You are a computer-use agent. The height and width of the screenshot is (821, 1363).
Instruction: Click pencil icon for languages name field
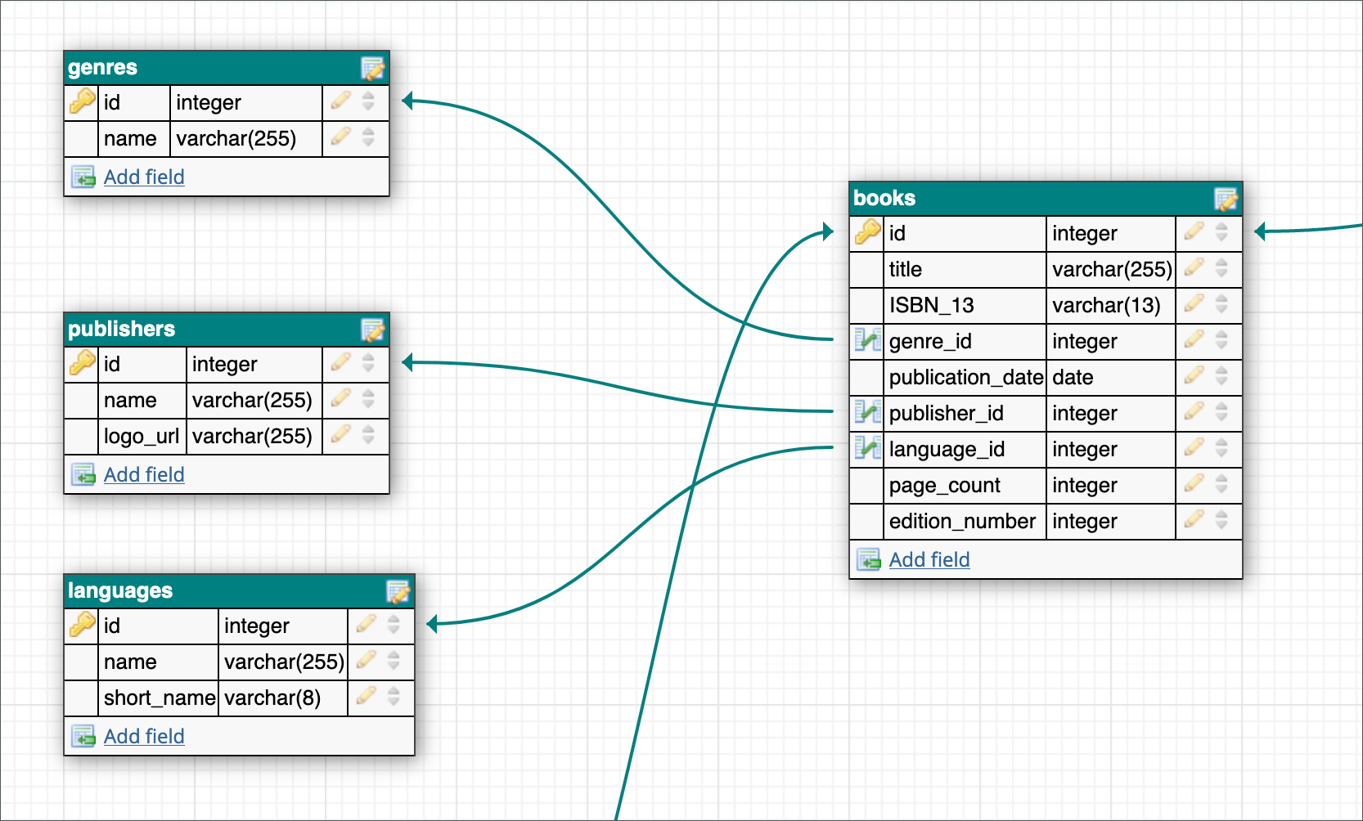click(x=366, y=661)
